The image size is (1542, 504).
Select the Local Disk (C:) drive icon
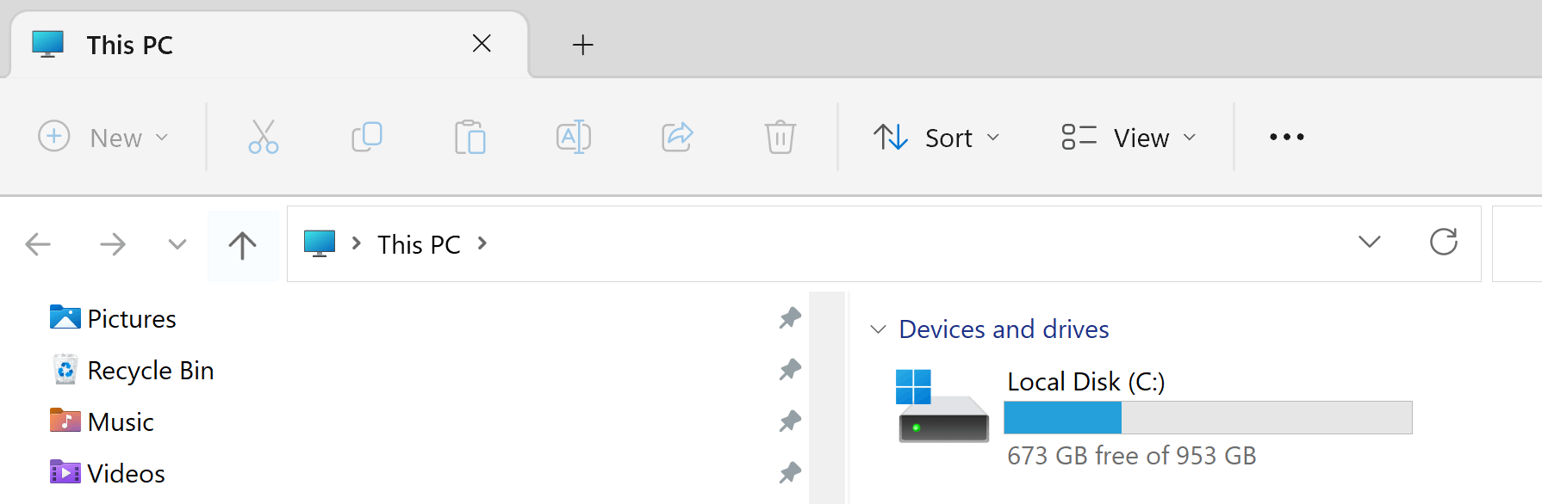click(943, 406)
